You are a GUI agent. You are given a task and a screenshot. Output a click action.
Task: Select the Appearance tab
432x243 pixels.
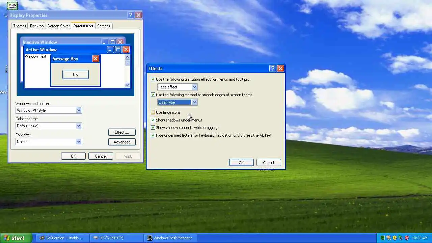[x=83, y=26]
